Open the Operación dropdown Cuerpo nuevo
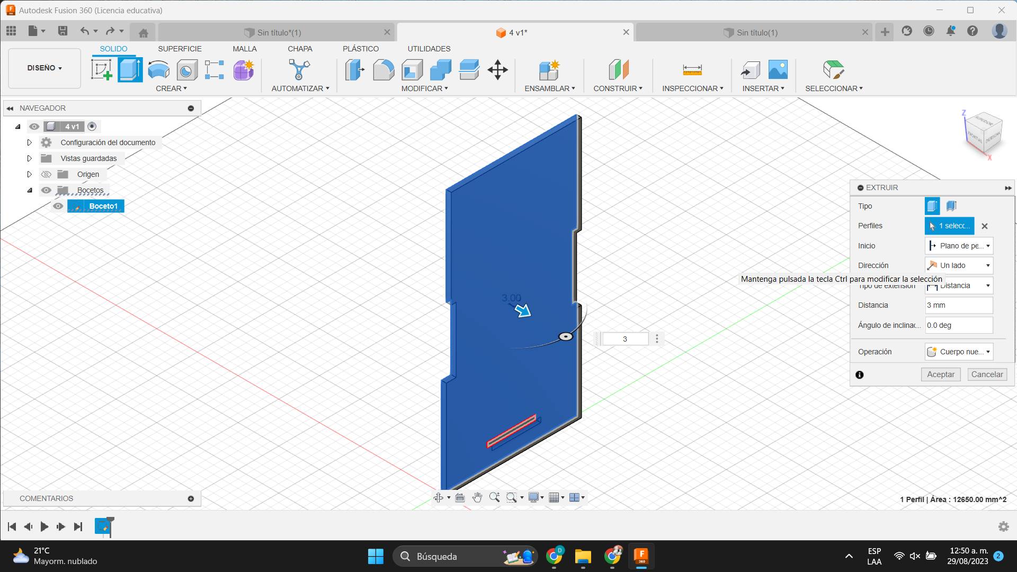Screen dimensions: 1017x572 coord(959,352)
